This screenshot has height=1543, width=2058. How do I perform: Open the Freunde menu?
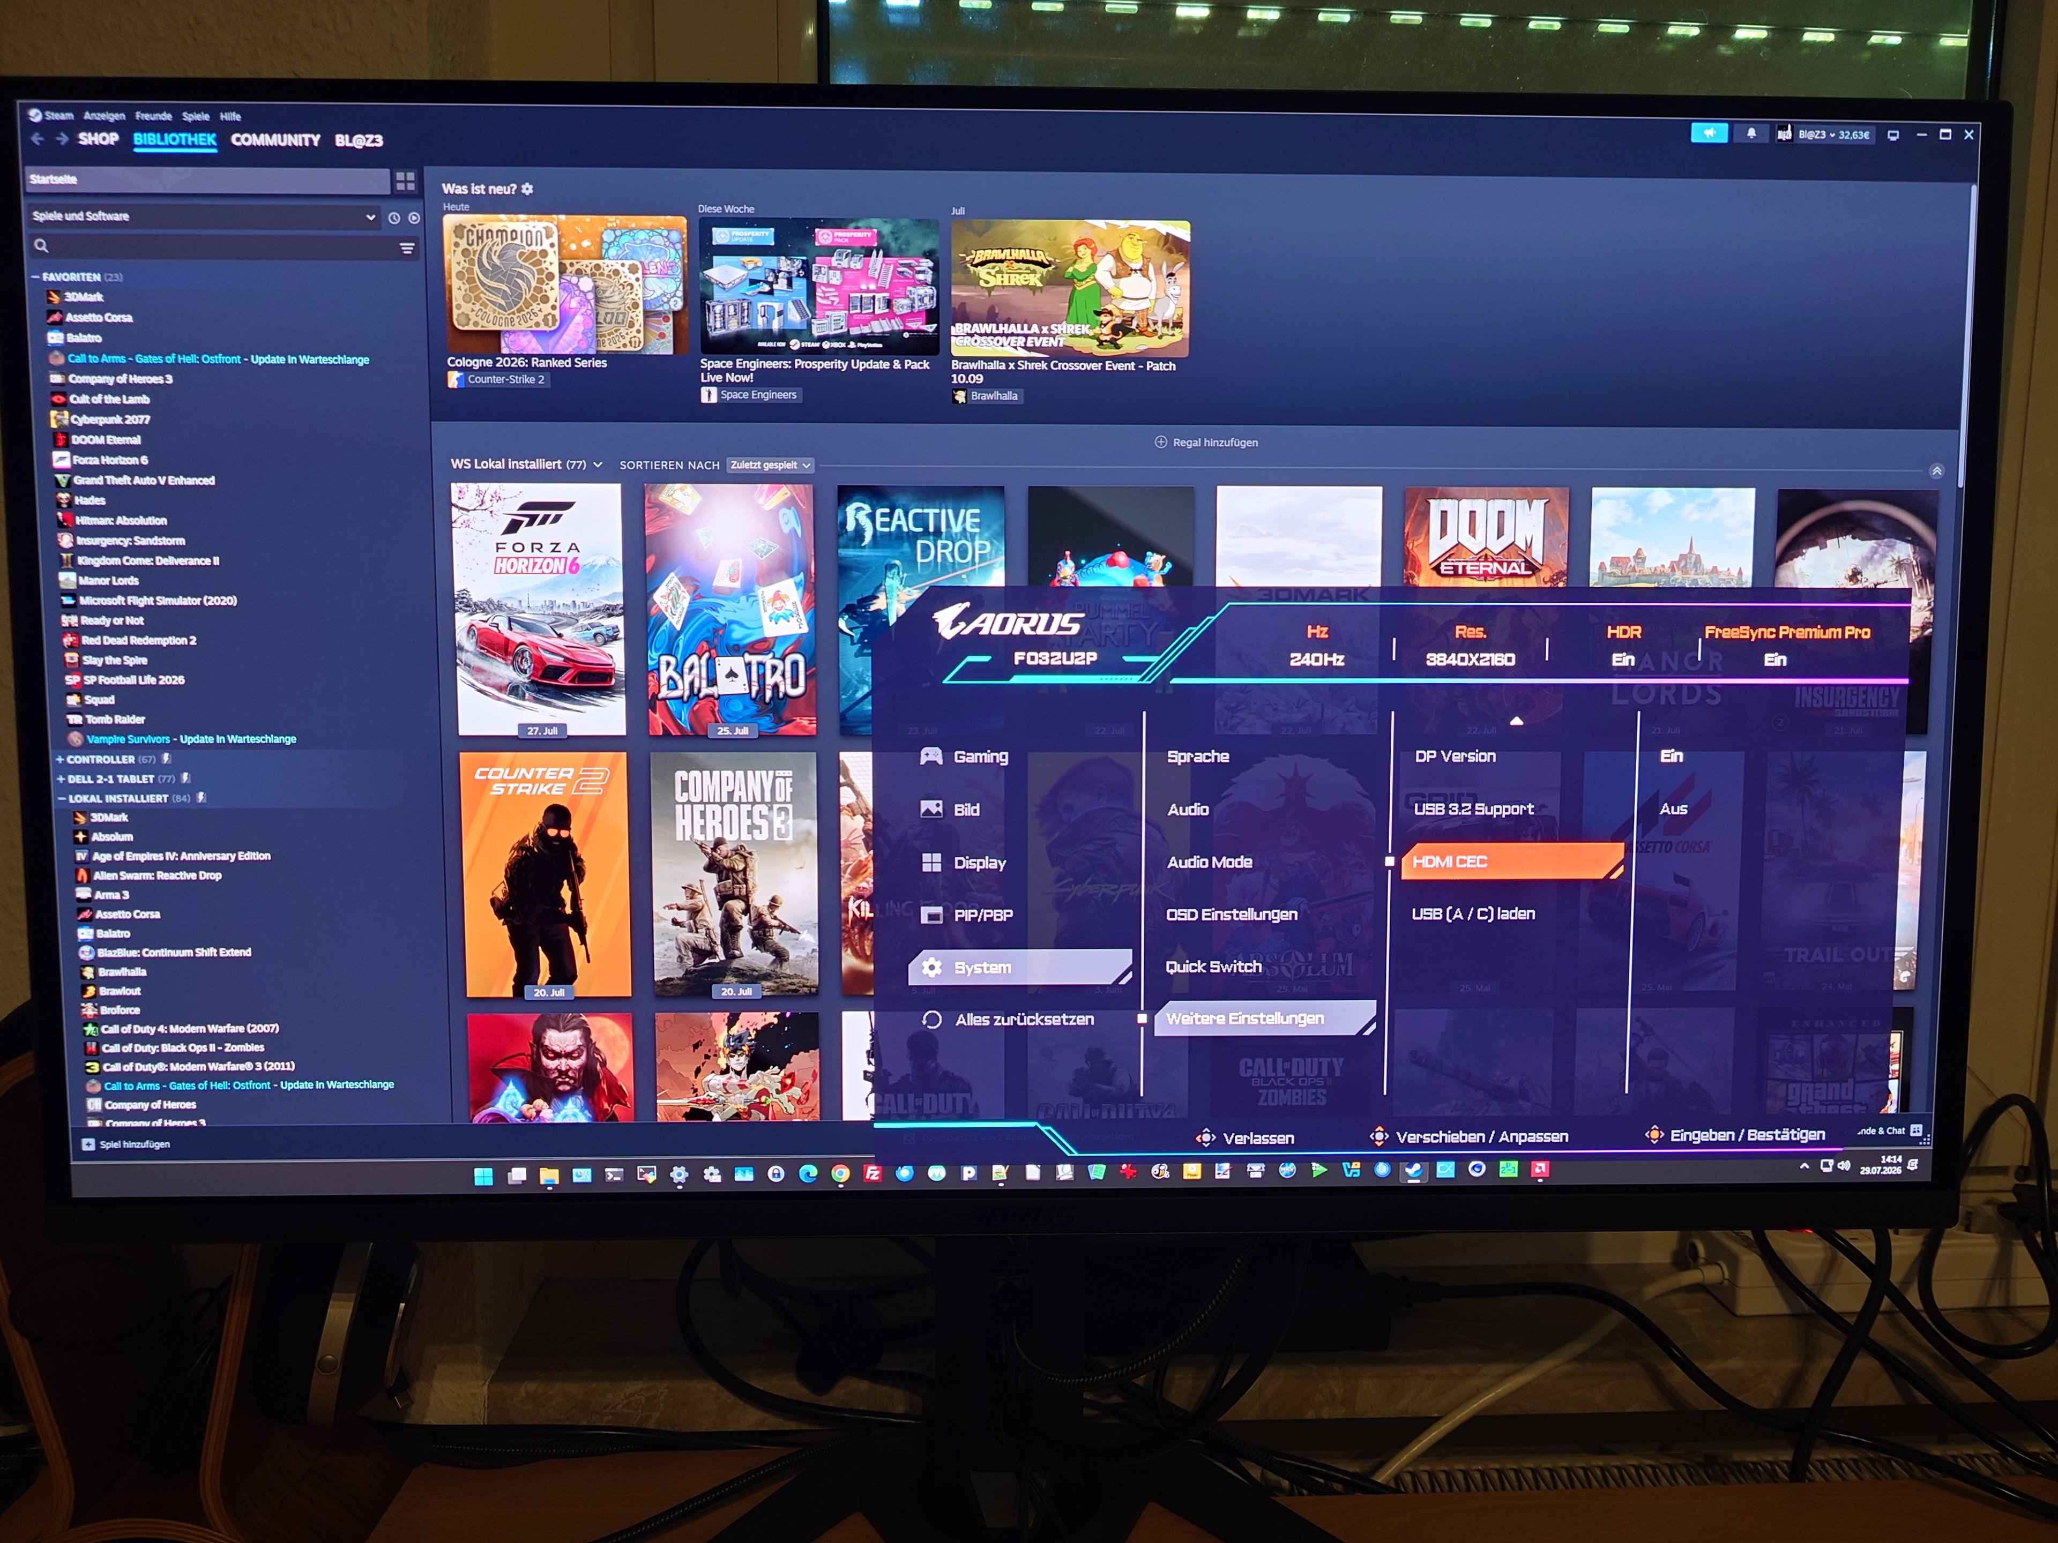pos(153,116)
